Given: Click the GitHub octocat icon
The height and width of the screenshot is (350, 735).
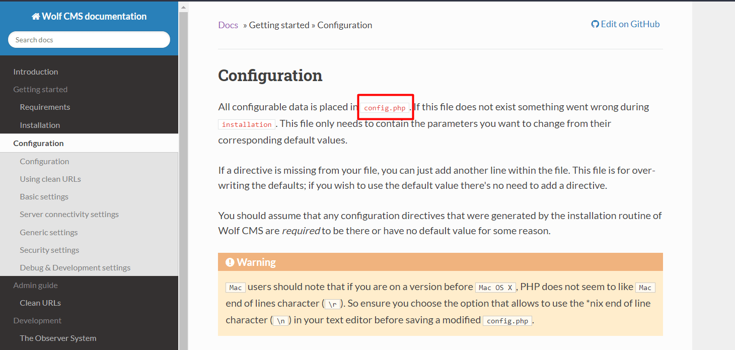Looking at the screenshot, I should pos(595,24).
